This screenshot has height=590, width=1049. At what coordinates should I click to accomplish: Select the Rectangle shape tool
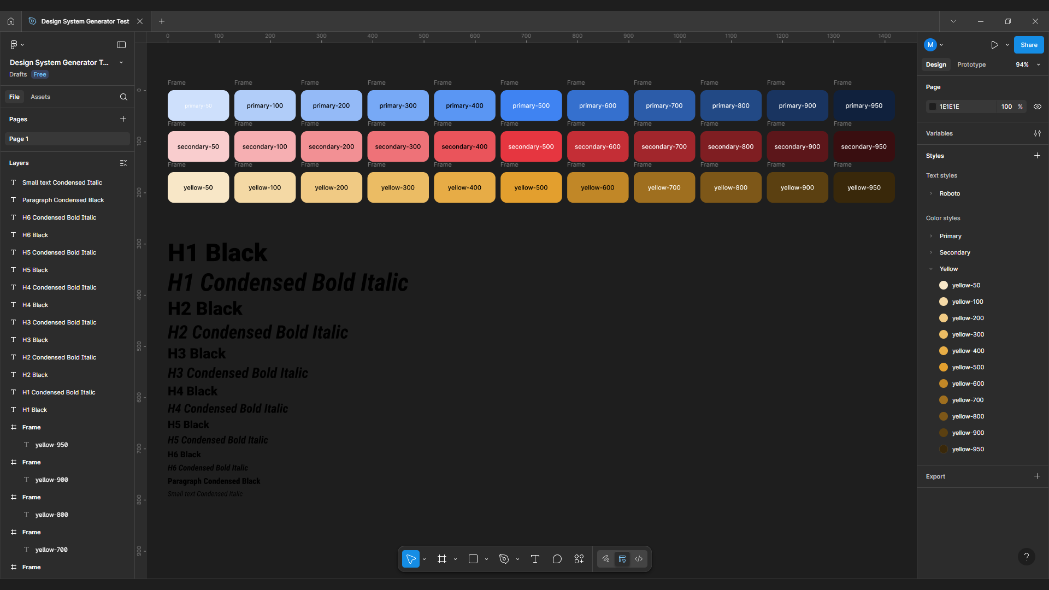[x=473, y=559]
